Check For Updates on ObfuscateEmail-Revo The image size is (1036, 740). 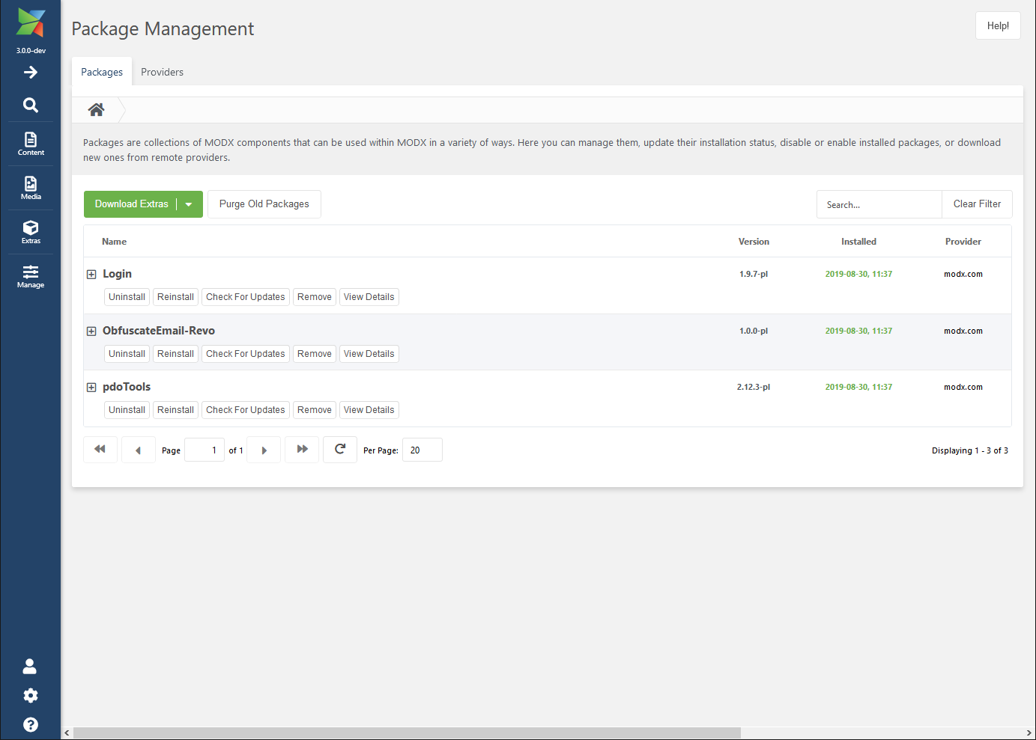pyautogui.click(x=246, y=354)
